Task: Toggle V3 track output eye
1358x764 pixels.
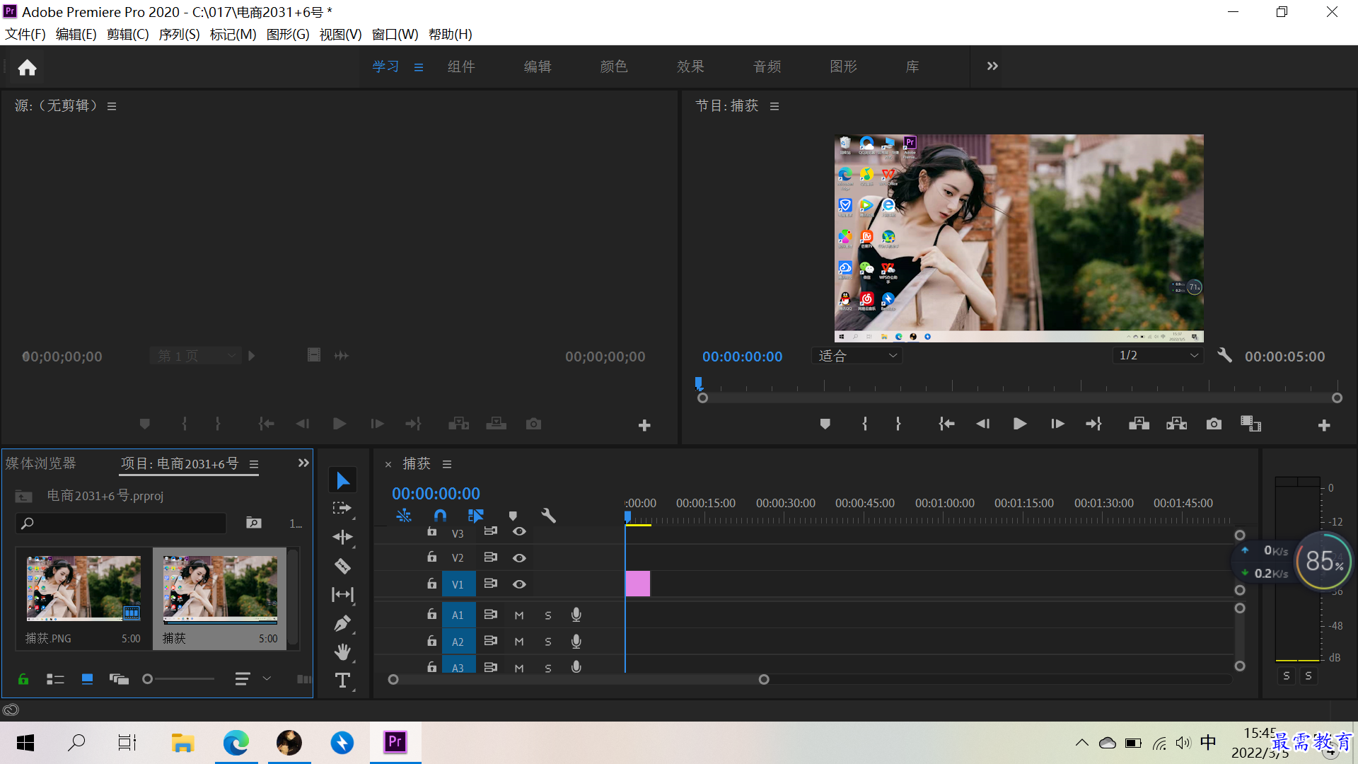Action: pyautogui.click(x=519, y=532)
